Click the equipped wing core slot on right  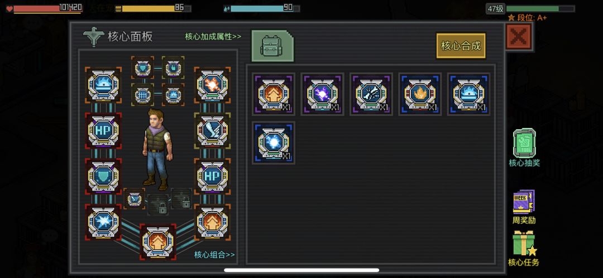click(212, 131)
